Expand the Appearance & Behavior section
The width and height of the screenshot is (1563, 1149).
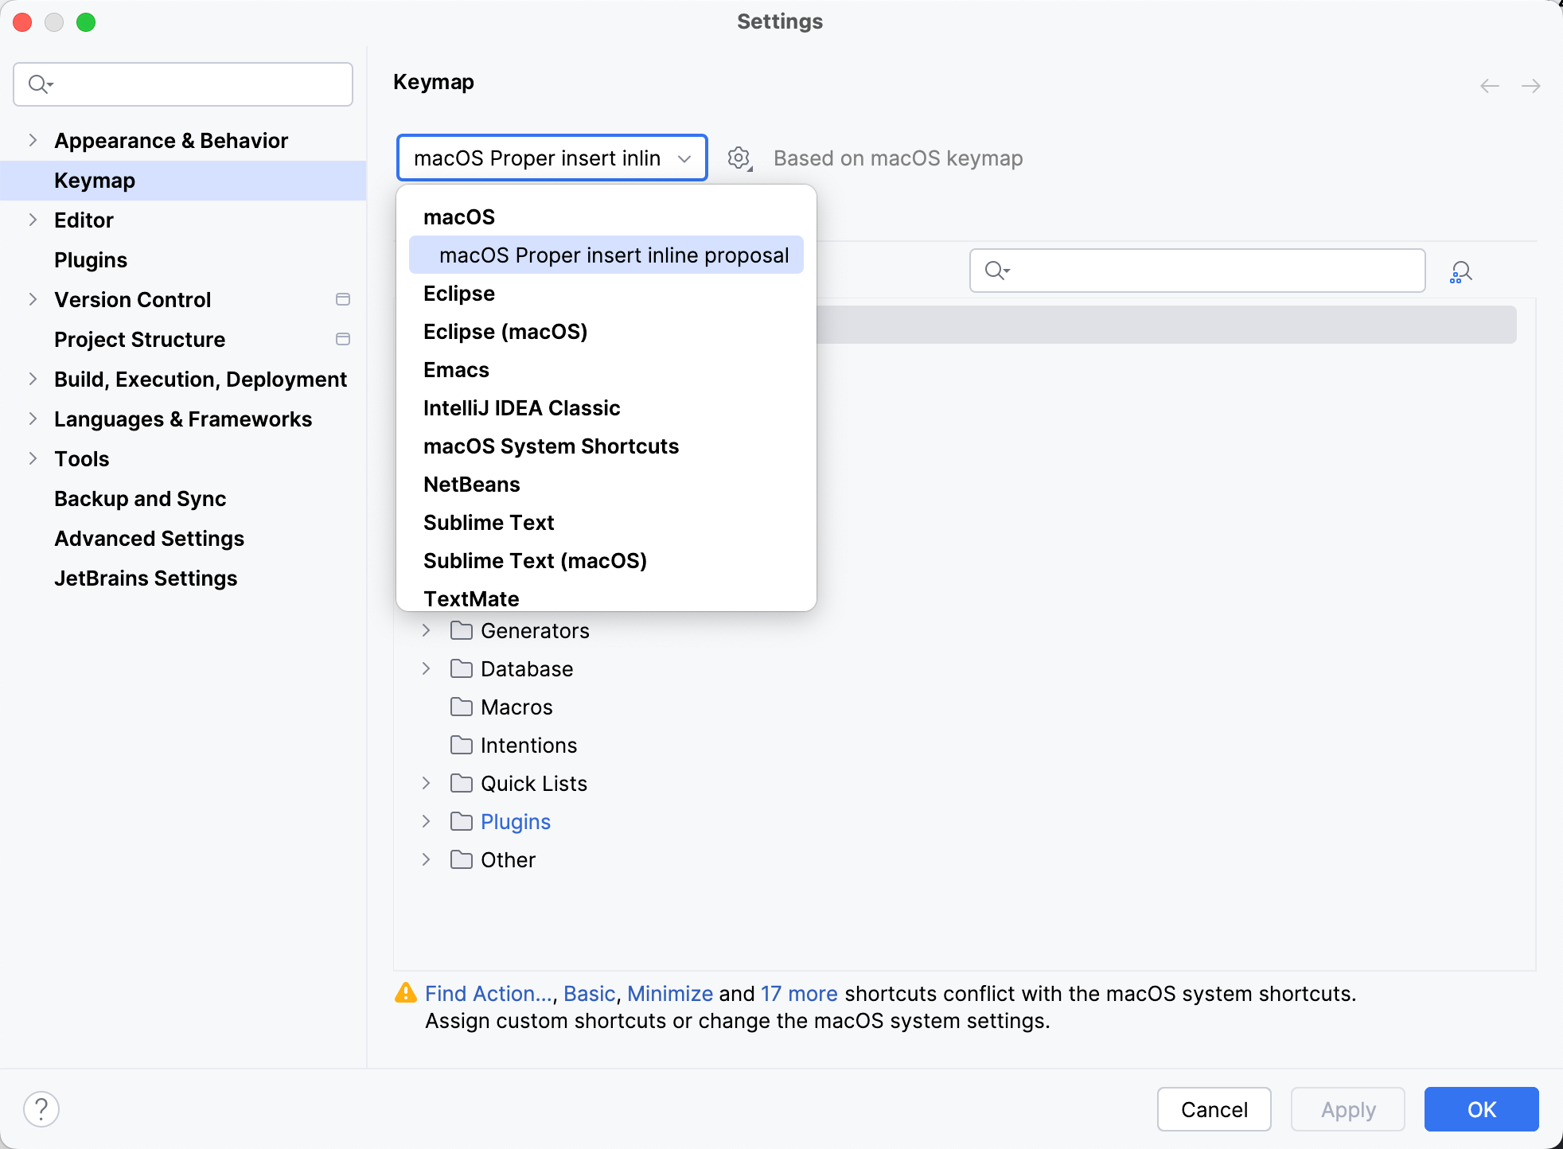[x=32, y=140]
